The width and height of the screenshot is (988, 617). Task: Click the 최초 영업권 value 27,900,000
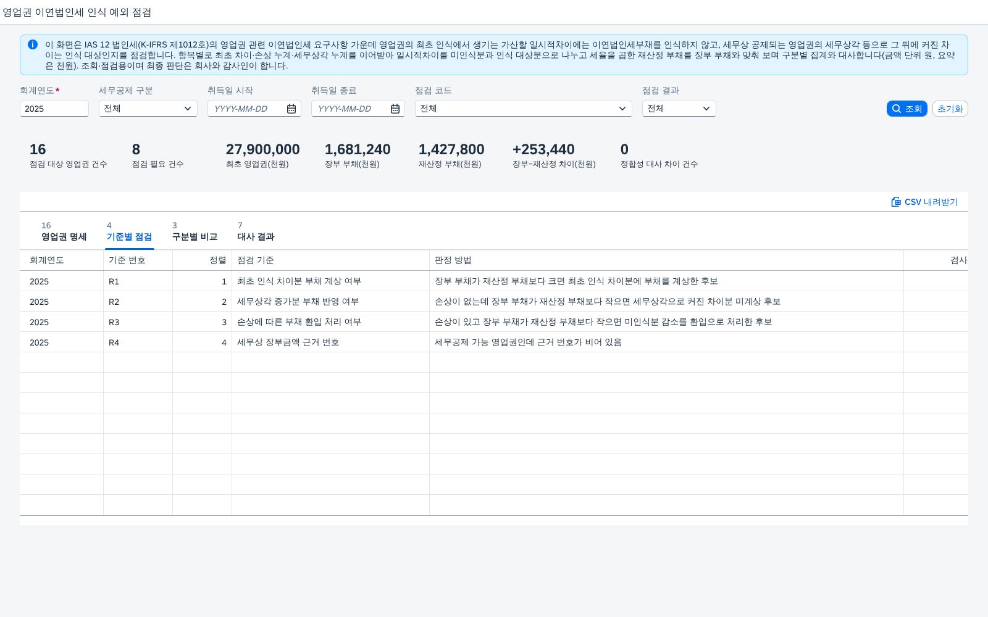point(263,149)
